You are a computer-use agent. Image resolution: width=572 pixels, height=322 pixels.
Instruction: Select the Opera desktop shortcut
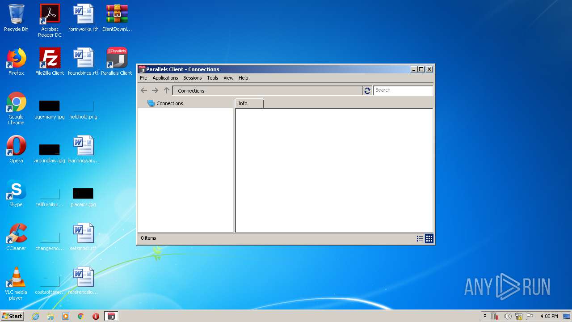(16, 149)
